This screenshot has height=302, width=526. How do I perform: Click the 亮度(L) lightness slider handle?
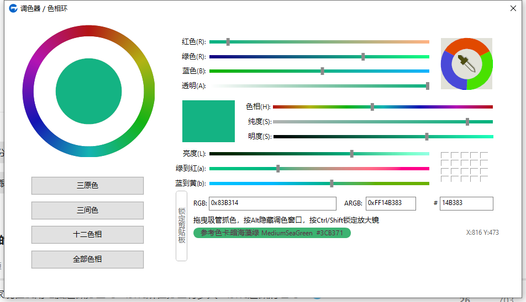click(x=351, y=154)
